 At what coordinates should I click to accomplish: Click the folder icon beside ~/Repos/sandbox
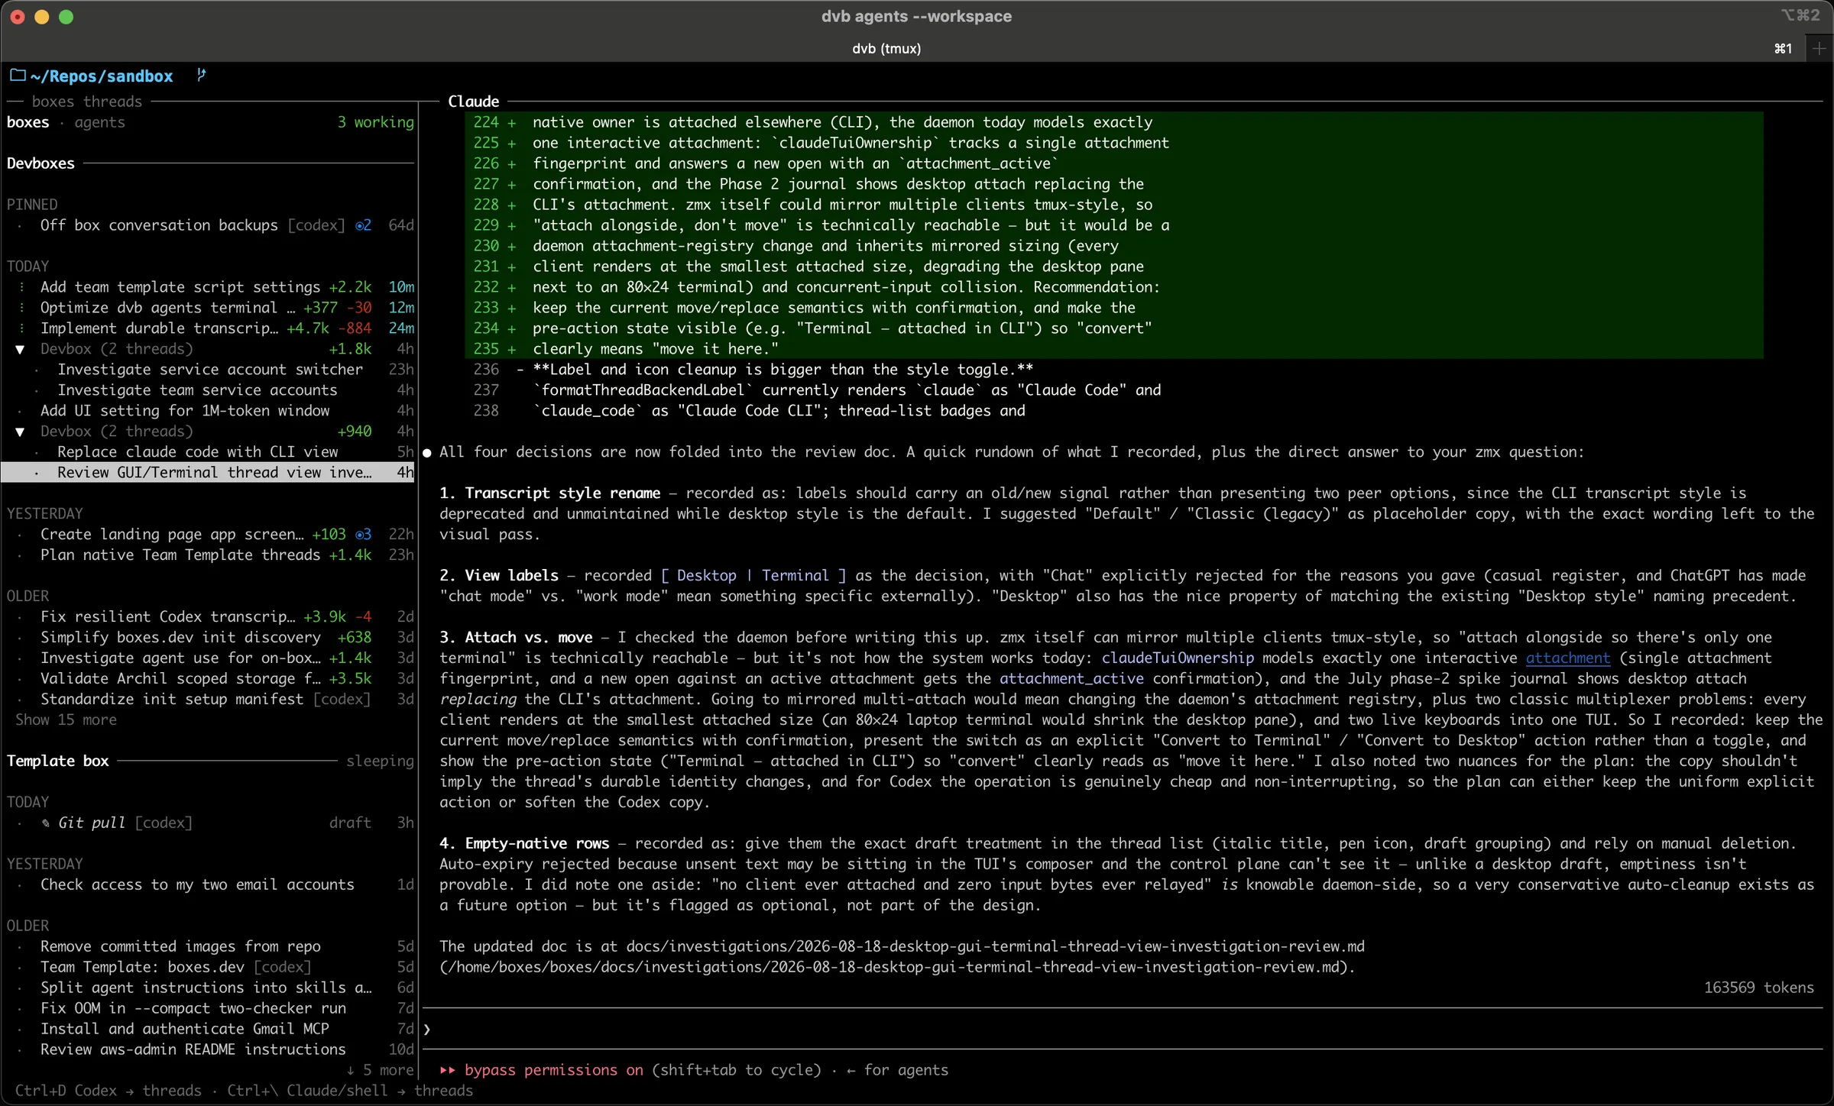pyautogui.click(x=18, y=76)
